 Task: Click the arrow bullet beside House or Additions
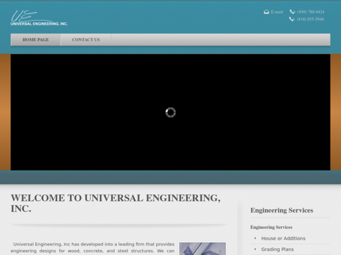coord(255,238)
